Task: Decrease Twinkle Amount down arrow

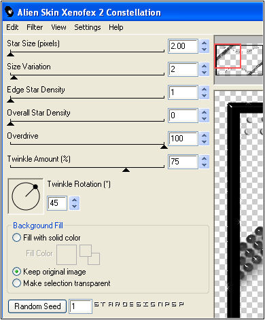Action: pos(204,165)
